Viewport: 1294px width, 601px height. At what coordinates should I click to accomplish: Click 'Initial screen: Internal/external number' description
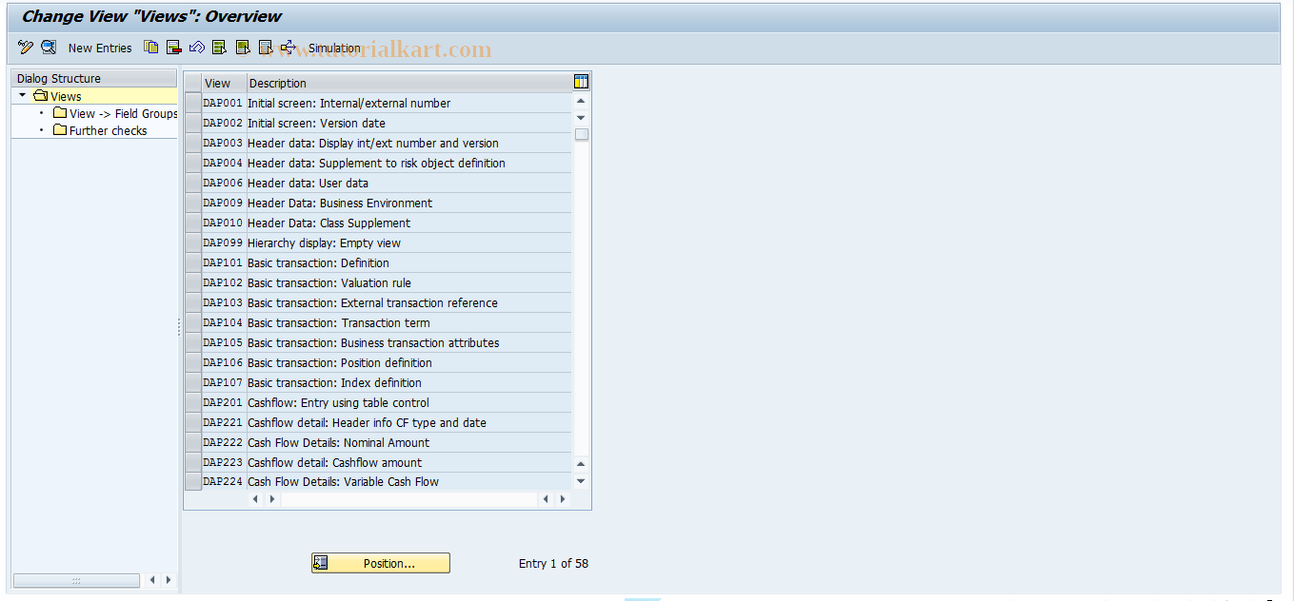point(409,103)
